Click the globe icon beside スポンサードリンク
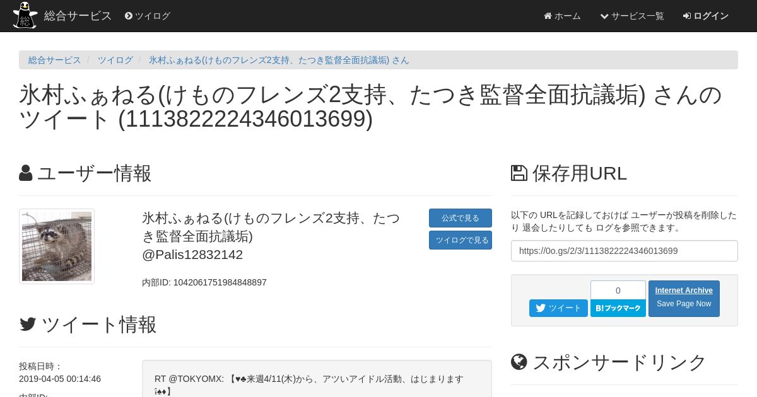The height and width of the screenshot is (397, 757). [x=519, y=362]
